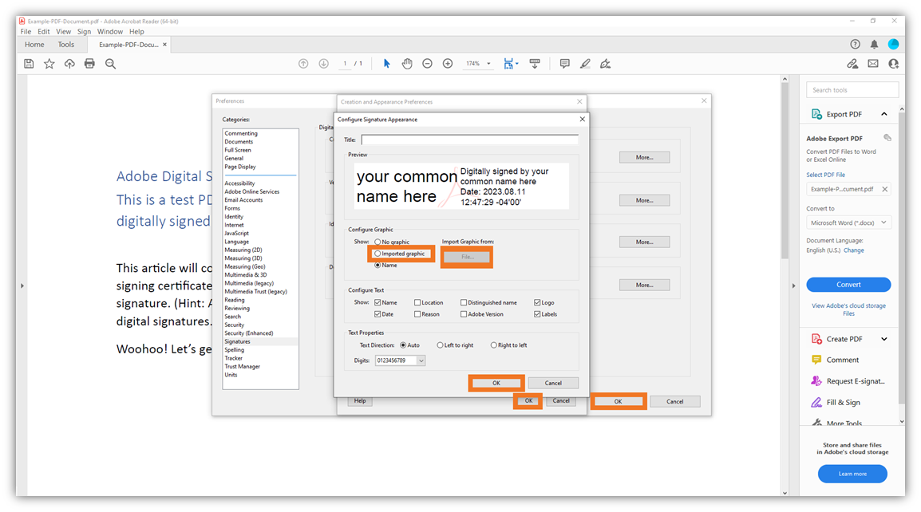Uncheck the Labels checkbox
This screenshot has width=921, height=512.
tap(537, 314)
